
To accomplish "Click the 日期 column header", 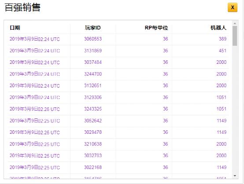I will [x=15, y=28].
